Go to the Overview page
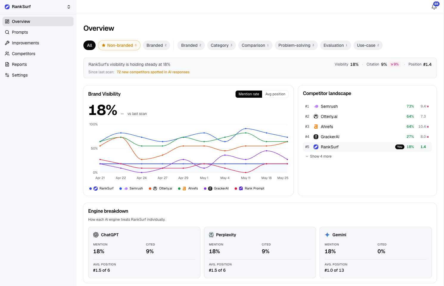 (38, 21)
